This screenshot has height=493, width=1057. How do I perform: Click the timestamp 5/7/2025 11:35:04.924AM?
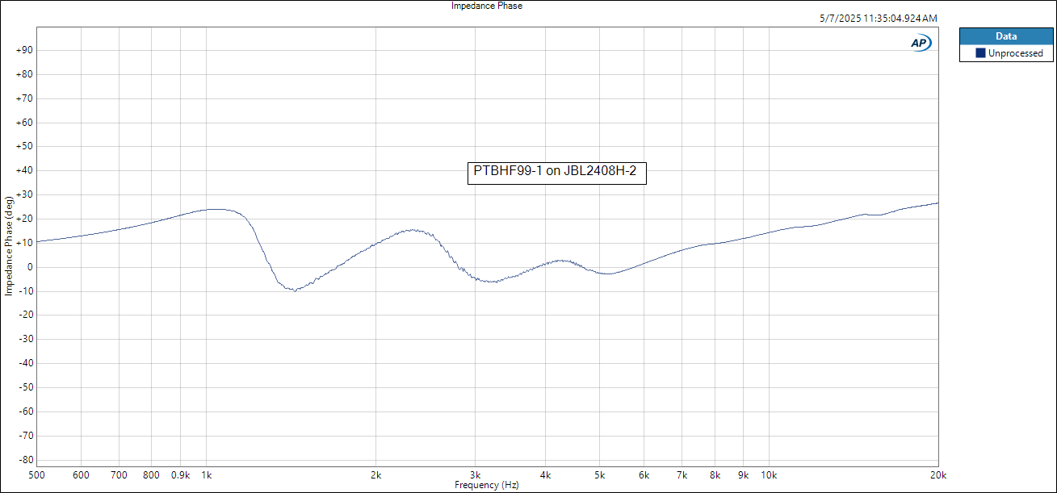(x=878, y=18)
